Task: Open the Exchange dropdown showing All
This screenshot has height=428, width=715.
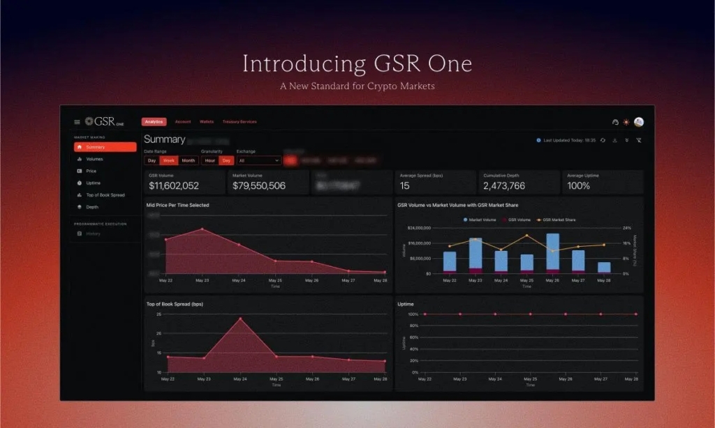Action: tap(258, 160)
